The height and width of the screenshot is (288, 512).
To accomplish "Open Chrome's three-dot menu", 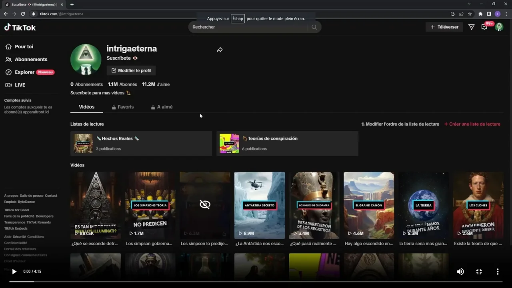I will 506,14.
